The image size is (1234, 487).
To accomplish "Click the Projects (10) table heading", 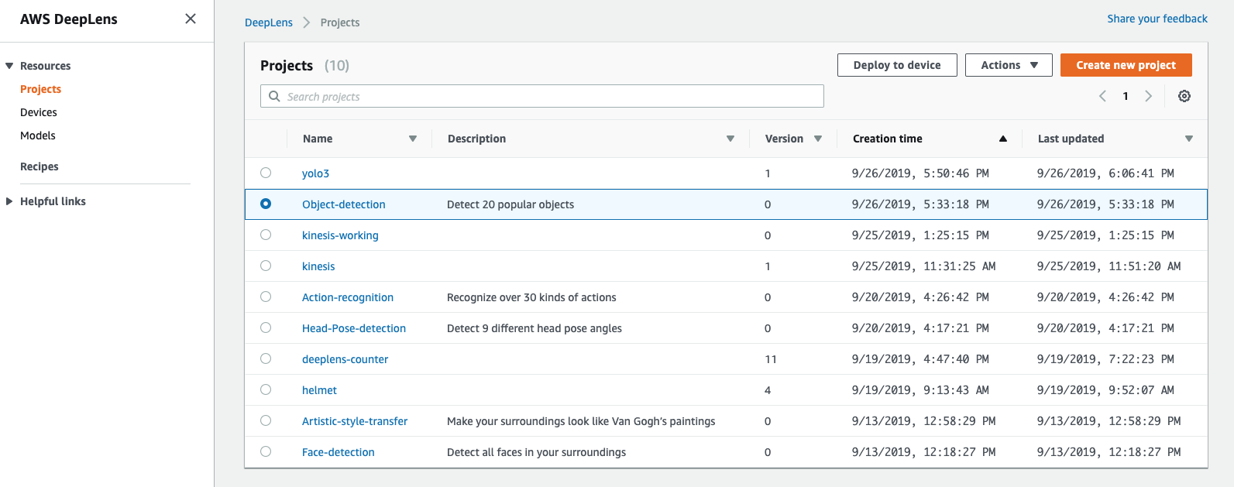I will click(x=304, y=65).
